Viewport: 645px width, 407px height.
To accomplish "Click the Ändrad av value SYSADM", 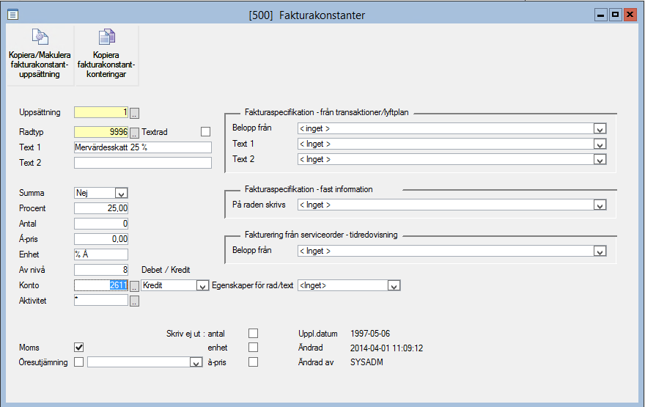I will click(367, 362).
